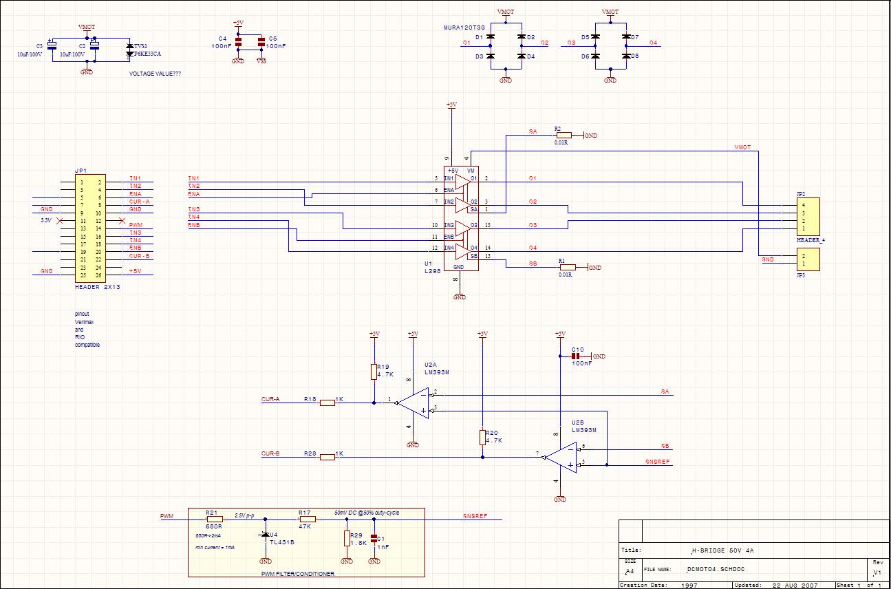Select the JP3 two-pin connector
891x589 pixels.
808,259
